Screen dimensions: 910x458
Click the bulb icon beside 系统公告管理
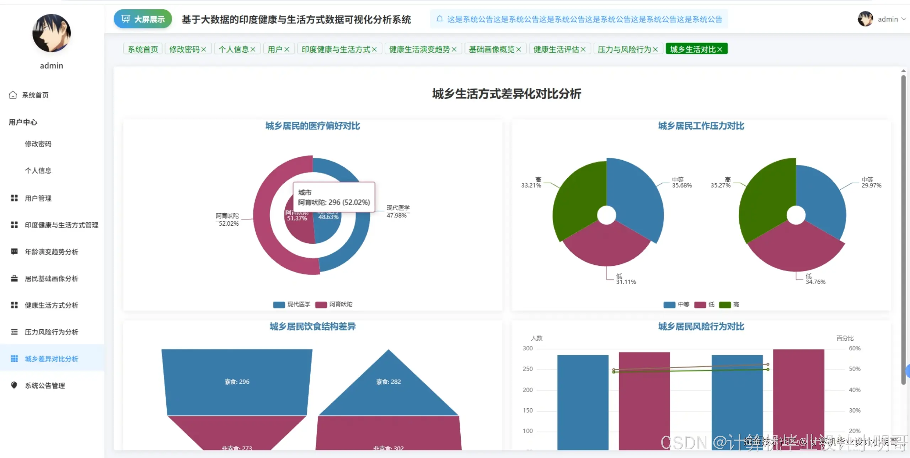(14, 385)
